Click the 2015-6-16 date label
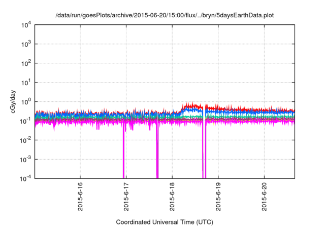Viewport: 325px width, 227px height. click(80, 197)
